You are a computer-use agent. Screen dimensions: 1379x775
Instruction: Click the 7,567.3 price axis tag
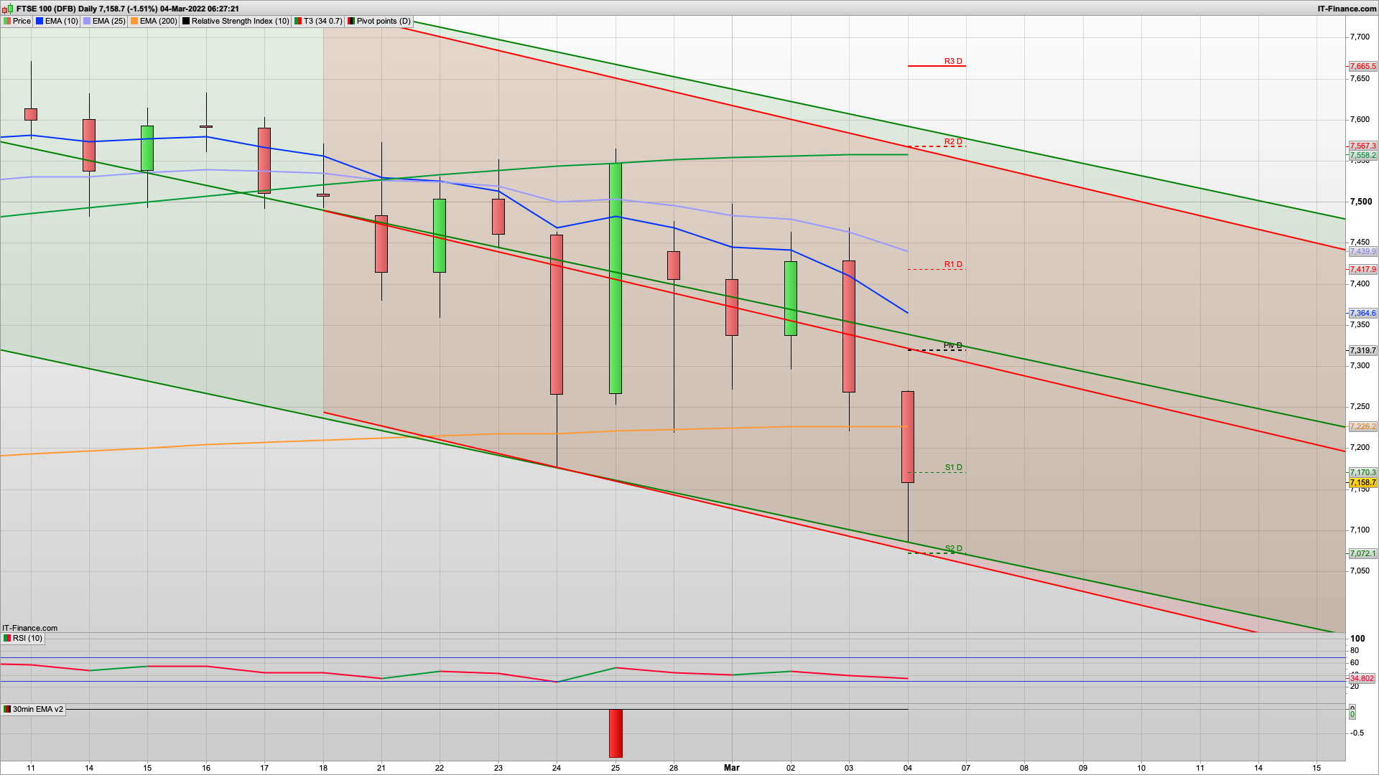1362,146
